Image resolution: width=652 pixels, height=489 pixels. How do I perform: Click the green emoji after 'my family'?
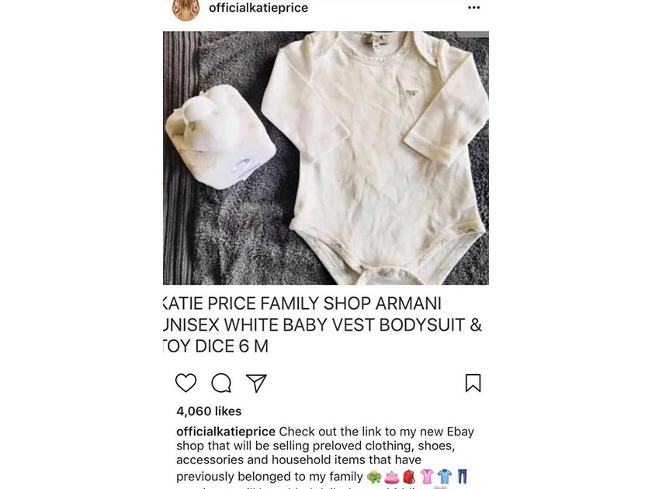tap(374, 477)
